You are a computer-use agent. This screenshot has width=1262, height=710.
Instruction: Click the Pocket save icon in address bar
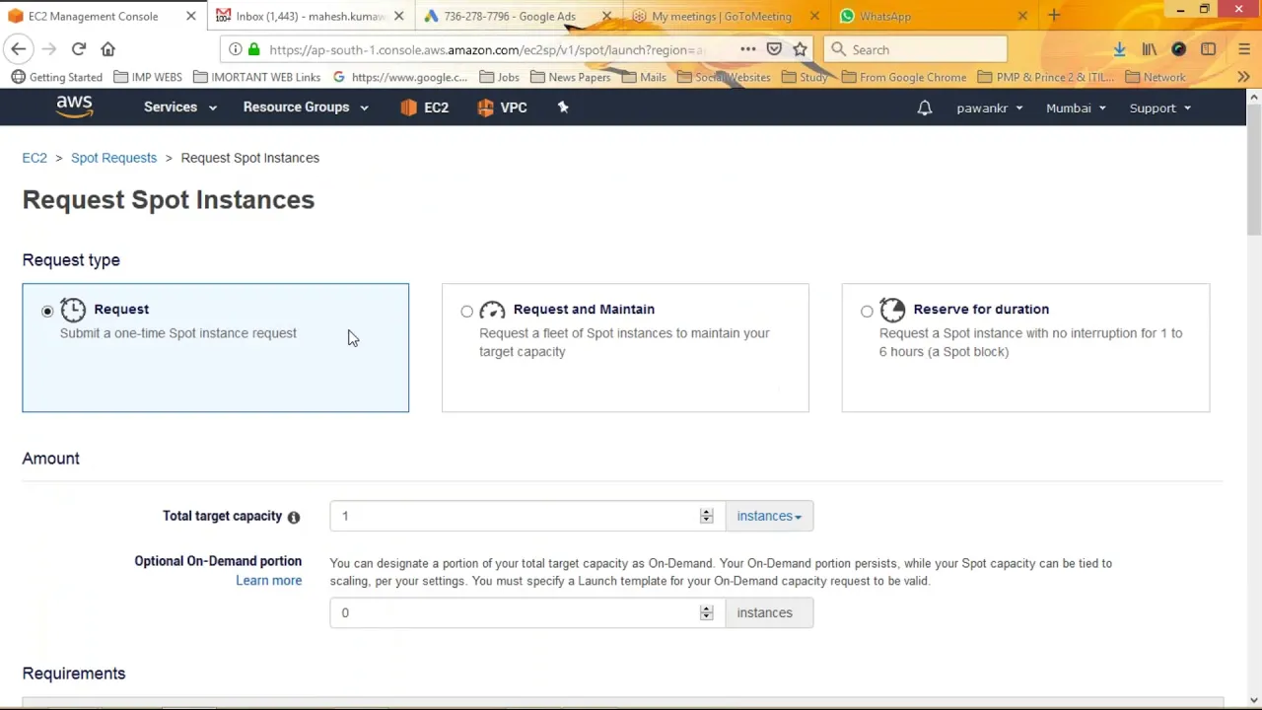click(x=774, y=49)
